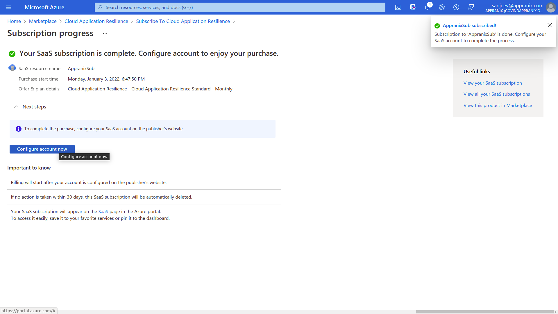Viewport: 558px width, 314px height.
Task: Open the portal hamburger menu
Action: (x=9, y=7)
